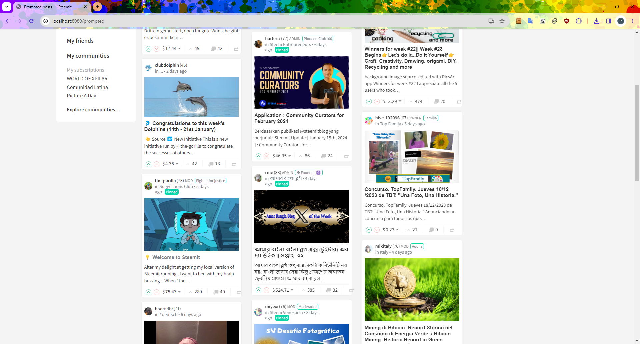Resteem the Community Curators post
Image resolution: width=640 pixels, height=344 pixels.
(x=346, y=156)
